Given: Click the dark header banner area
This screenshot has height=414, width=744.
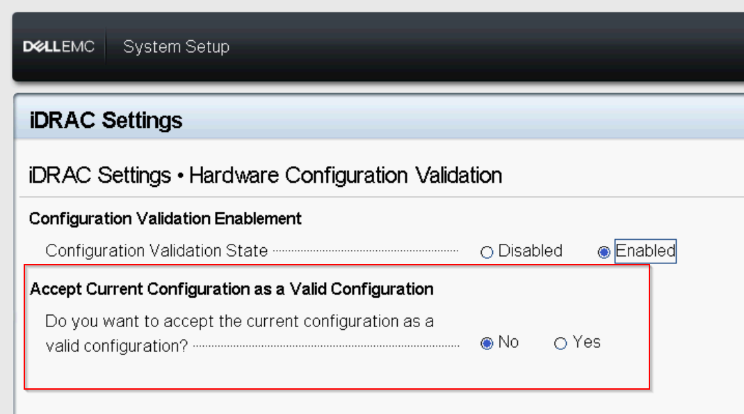Looking at the screenshot, I should click(x=487, y=46).
